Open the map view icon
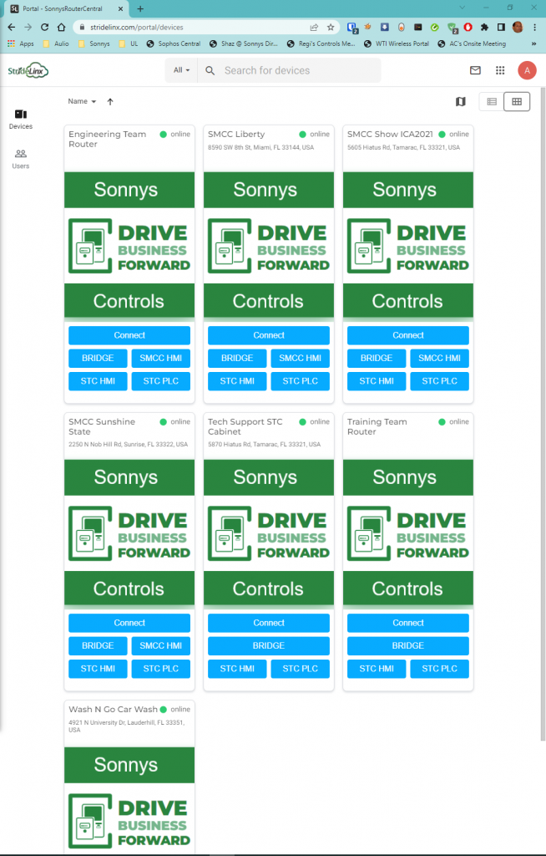Screen dimensions: 546x856 coord(461,101)
